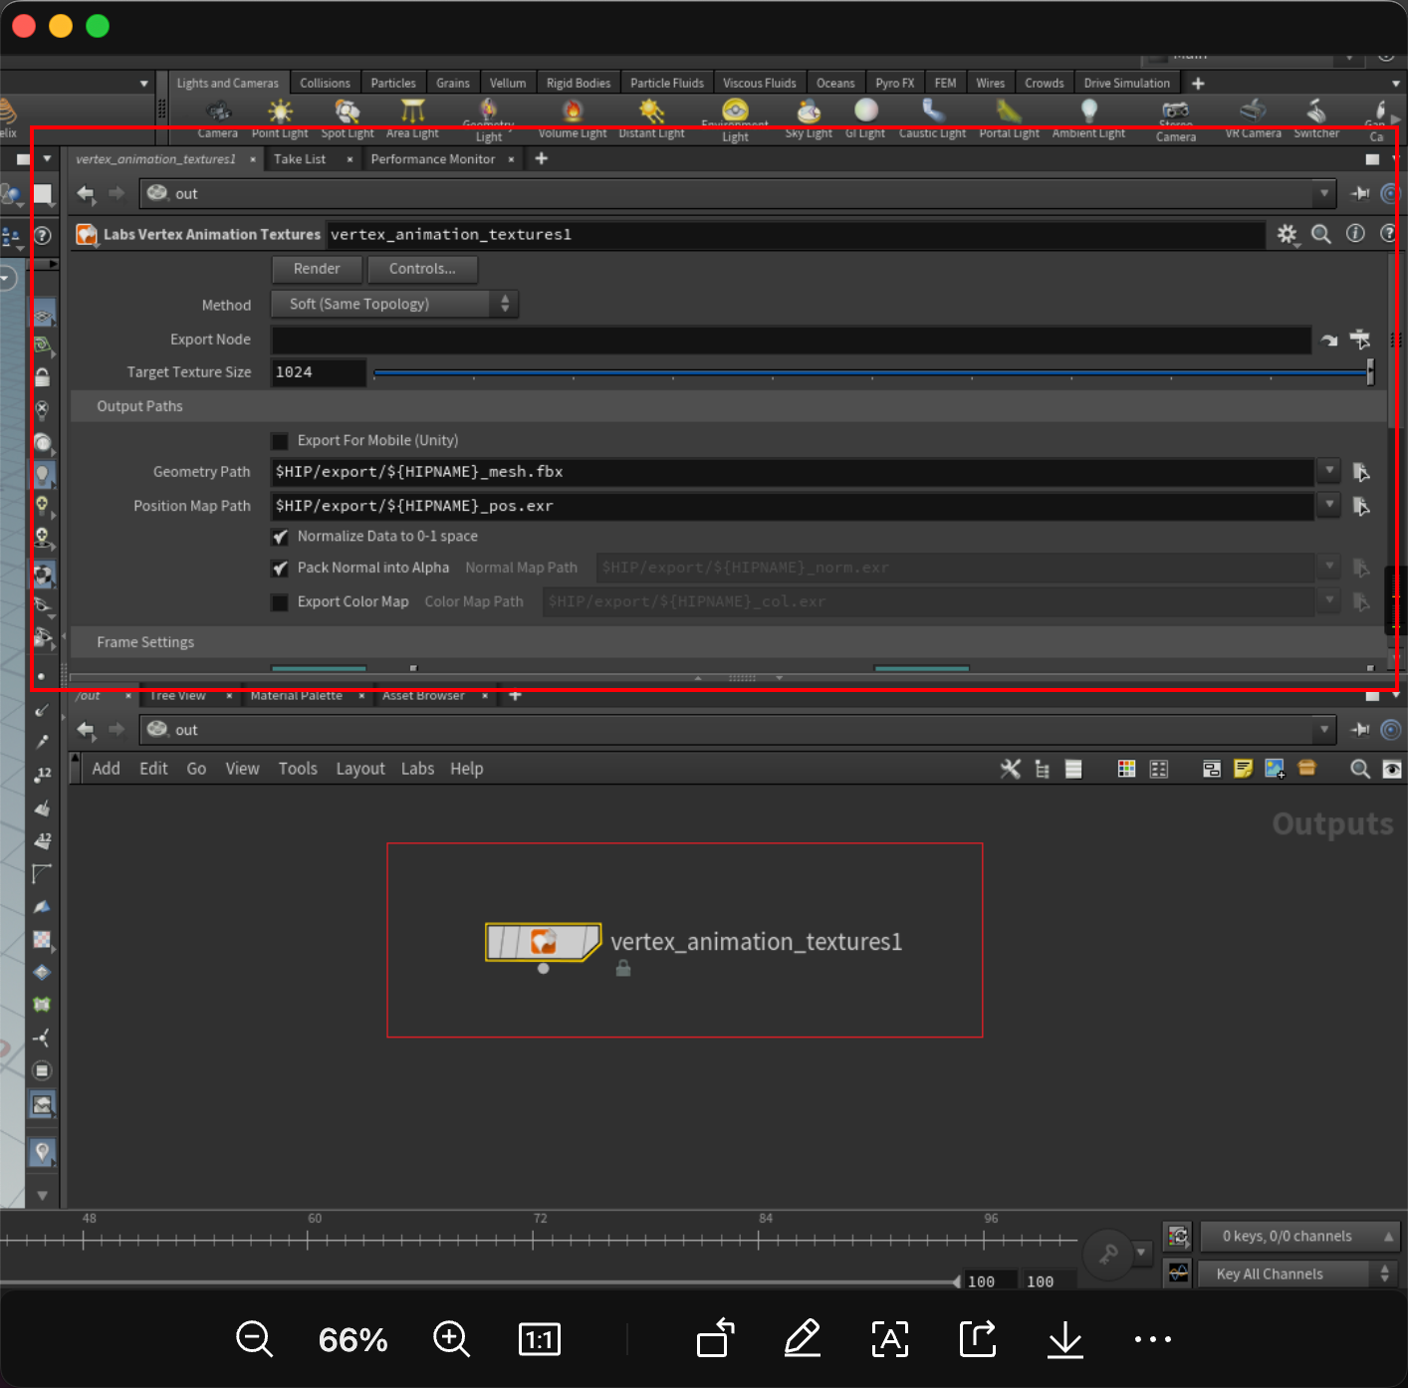1408x1388 pixels.
Task: Open the Key All Channels dropdown
Action: (1298, 1273)
